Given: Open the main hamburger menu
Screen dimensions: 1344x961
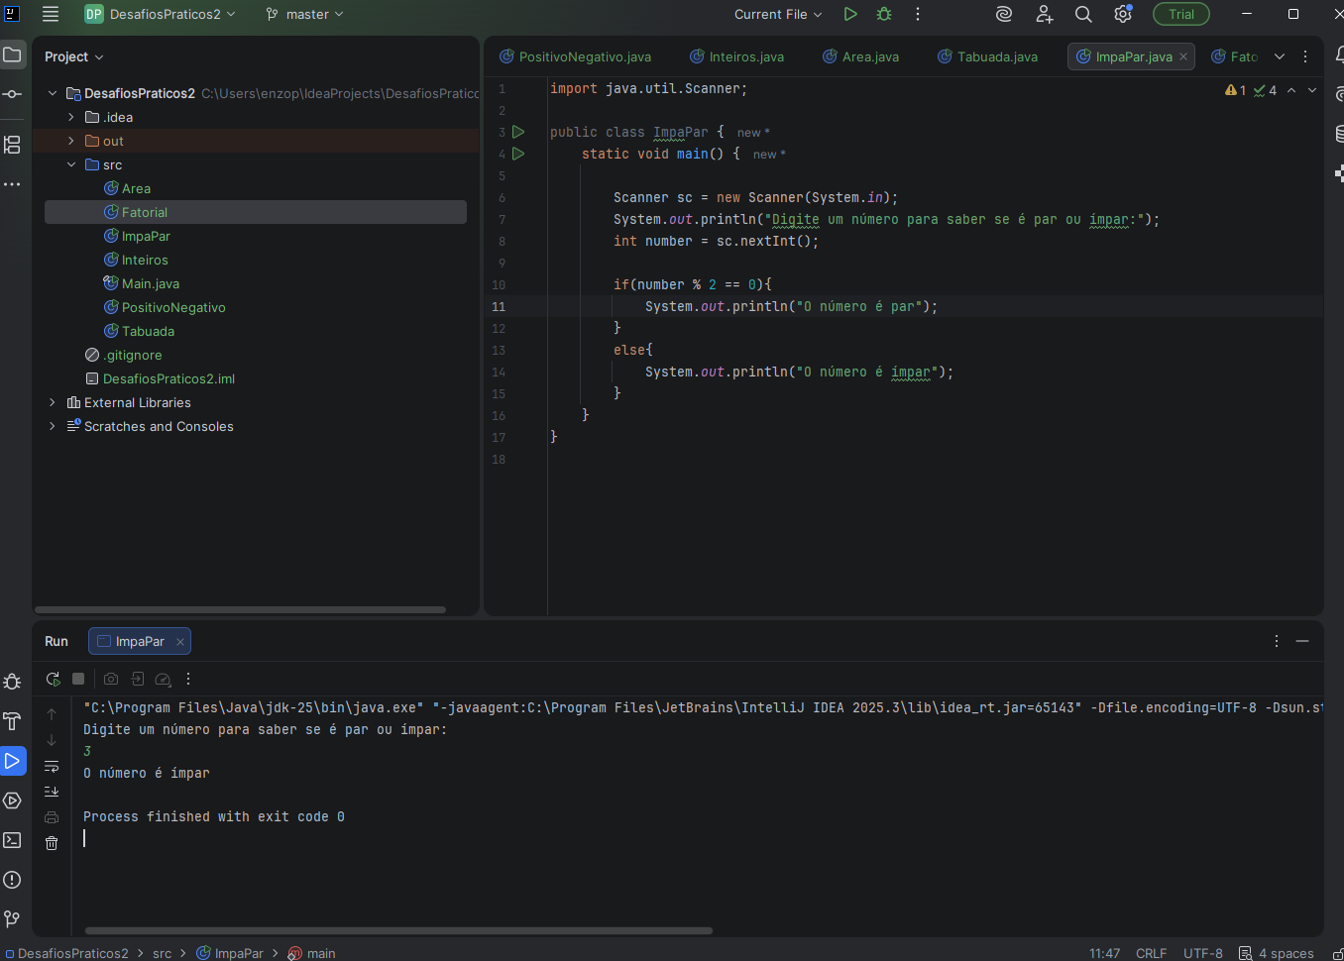Looking at the screenshot, I should 51,14.
